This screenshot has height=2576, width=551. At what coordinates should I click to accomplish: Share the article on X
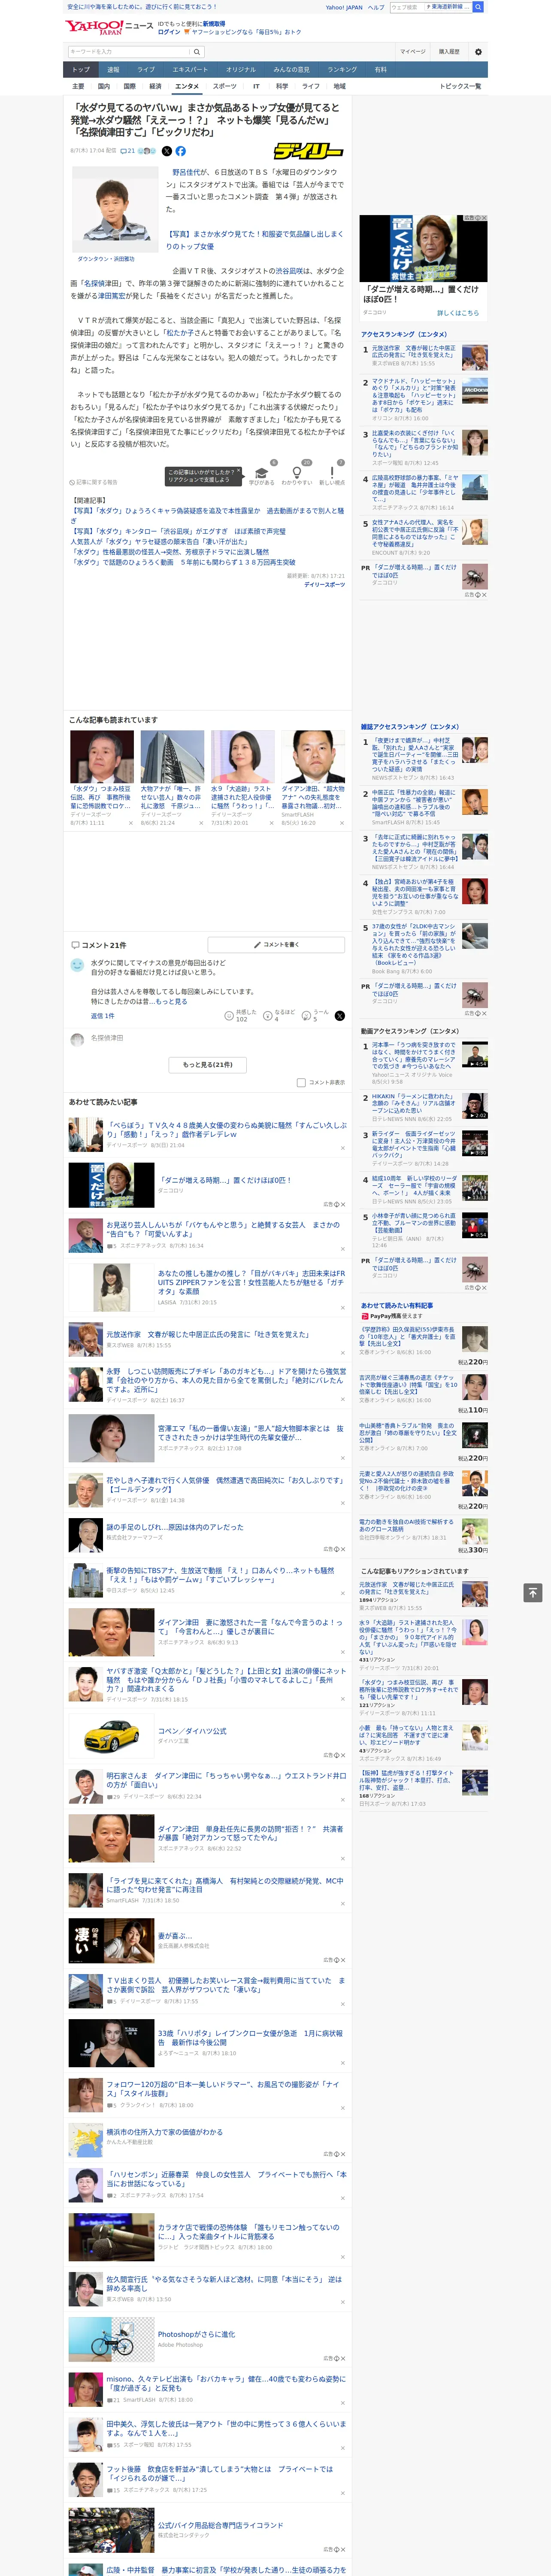pos(167,151)
